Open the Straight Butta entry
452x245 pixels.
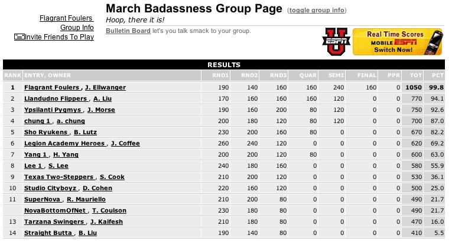48,233
